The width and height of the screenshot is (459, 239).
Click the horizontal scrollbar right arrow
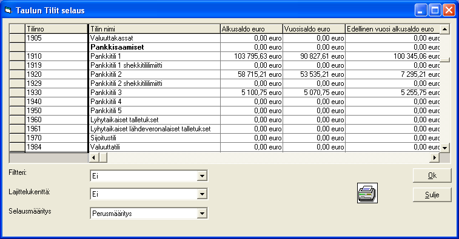pyautogui.click(x=434, y=158)
